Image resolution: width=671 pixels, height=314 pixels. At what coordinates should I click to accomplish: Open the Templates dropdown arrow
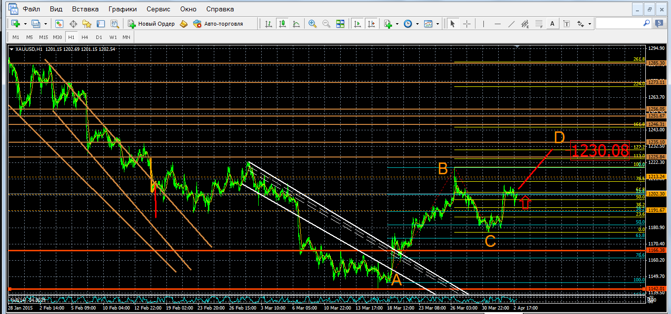click(x=437, y=24)
